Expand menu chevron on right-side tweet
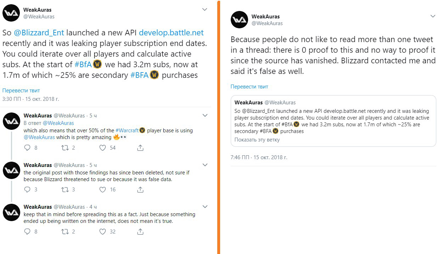The width and height of the screenshot is (448, 254). click(x=433, y=16)
